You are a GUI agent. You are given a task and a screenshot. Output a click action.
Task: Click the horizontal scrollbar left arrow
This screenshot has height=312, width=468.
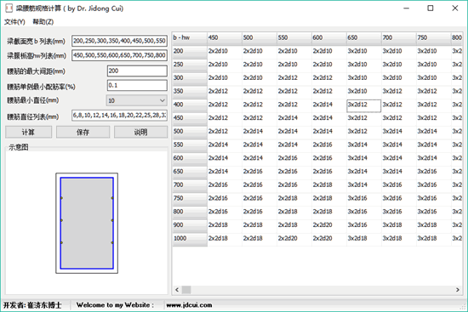(177, 290)
